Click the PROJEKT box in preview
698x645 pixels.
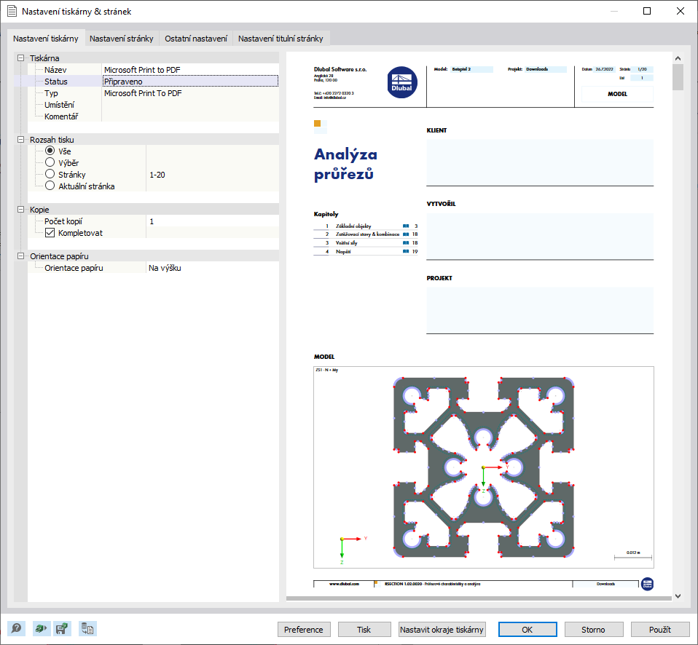[x=540, y=310]
